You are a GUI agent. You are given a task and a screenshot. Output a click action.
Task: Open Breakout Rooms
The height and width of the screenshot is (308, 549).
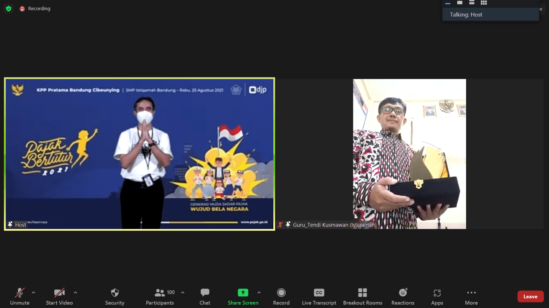coord(362,296)
